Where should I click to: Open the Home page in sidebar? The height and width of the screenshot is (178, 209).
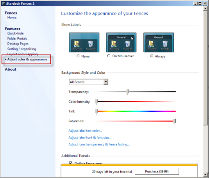[12, 18]
